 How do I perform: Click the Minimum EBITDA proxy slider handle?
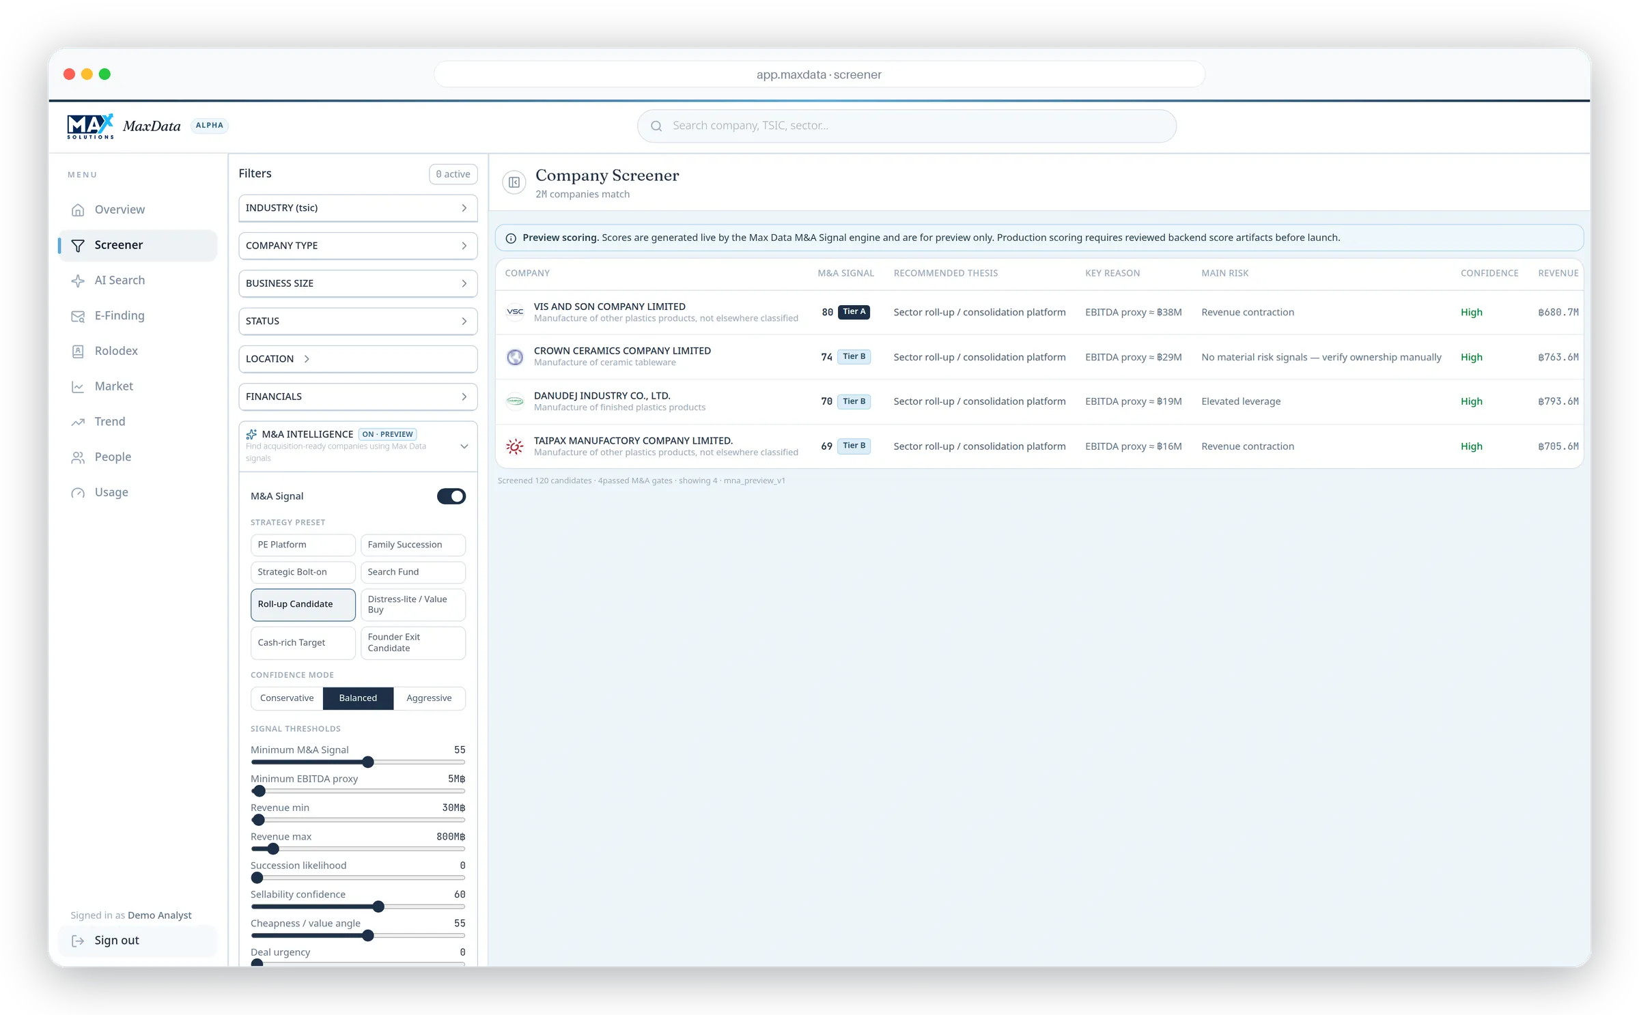point(259,792)
